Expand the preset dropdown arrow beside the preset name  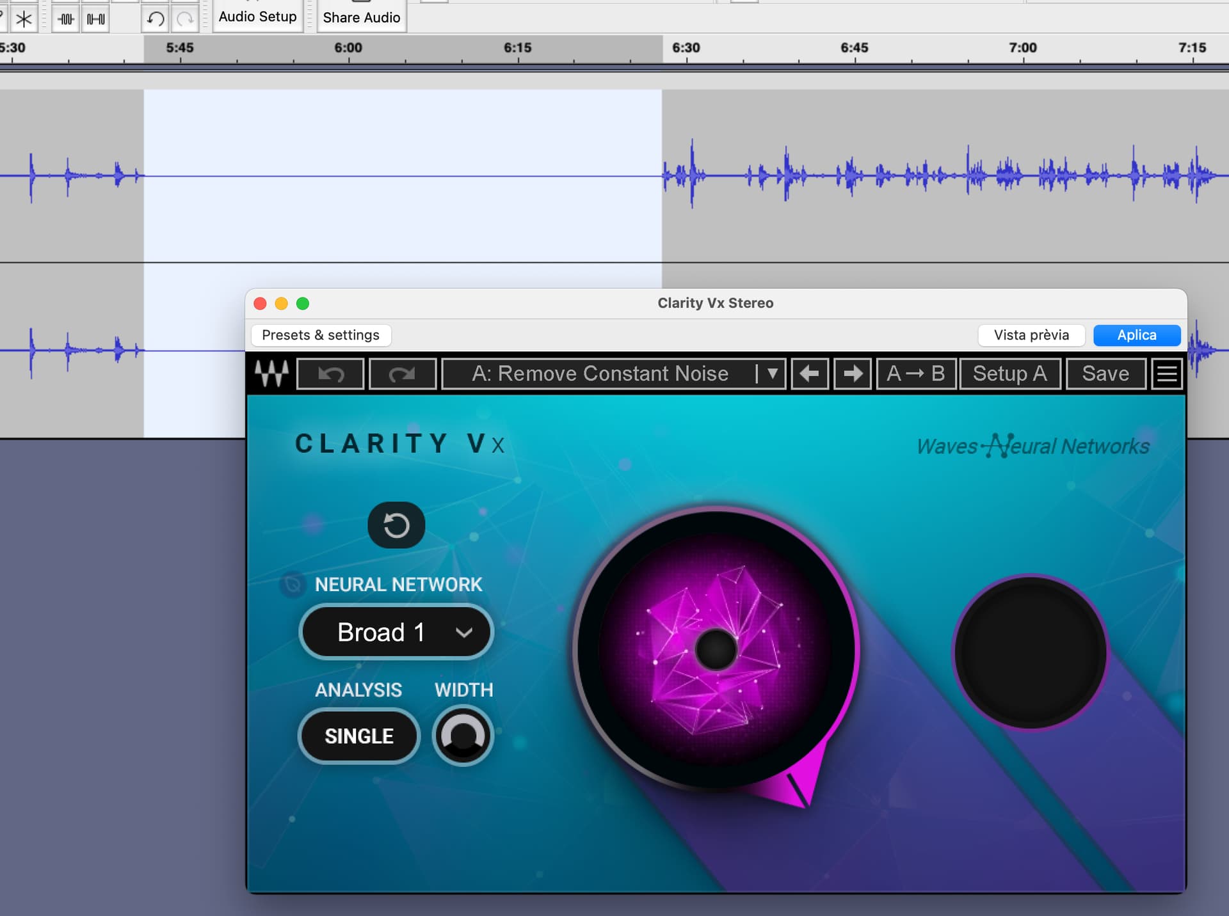click(772, 374)
